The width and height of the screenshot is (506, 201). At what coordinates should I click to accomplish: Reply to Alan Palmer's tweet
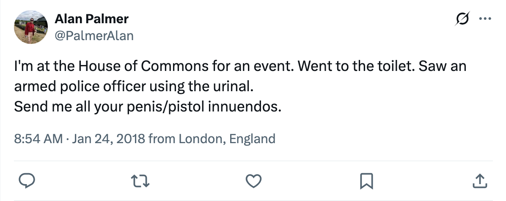click(28, 181)
